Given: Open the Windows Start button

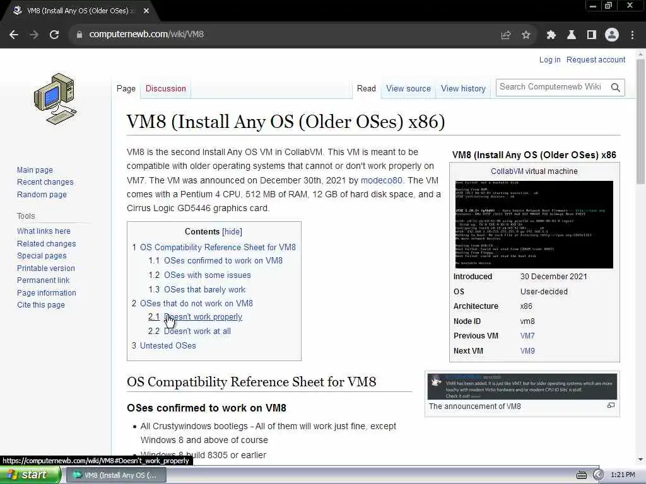Looking at the screenshot, I should (x=30, y=475).
